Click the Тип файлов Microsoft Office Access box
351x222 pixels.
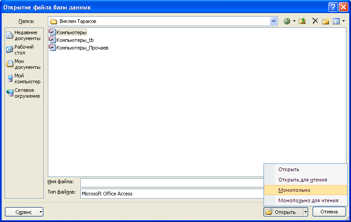tap(172, 194)
